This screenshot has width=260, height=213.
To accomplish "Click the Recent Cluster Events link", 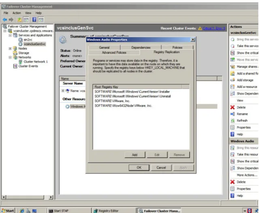I will [x=214, y=28].
